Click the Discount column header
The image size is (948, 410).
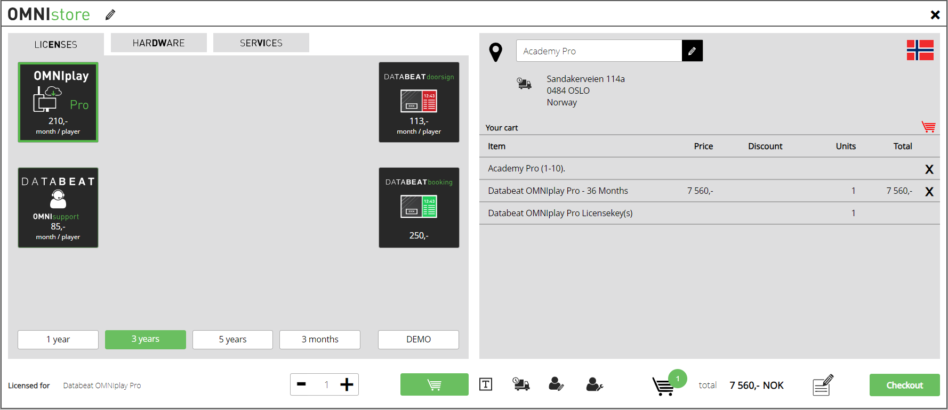click(765, 146)
